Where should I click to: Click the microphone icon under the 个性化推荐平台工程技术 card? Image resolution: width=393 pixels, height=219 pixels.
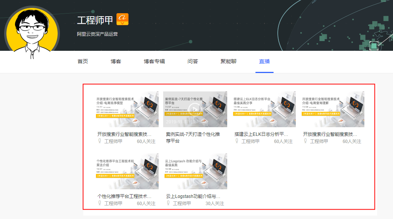click(x=100, y=203)
